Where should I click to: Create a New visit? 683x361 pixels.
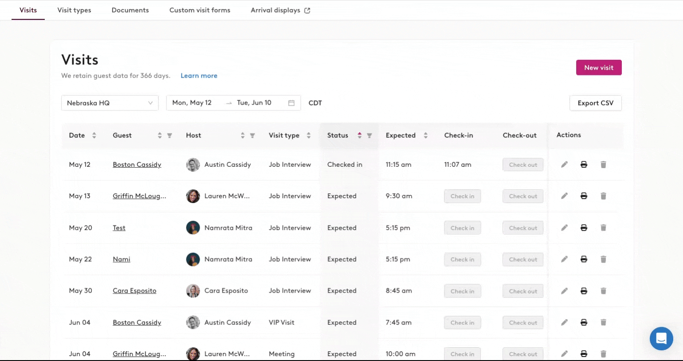click(x=599, y=67)
